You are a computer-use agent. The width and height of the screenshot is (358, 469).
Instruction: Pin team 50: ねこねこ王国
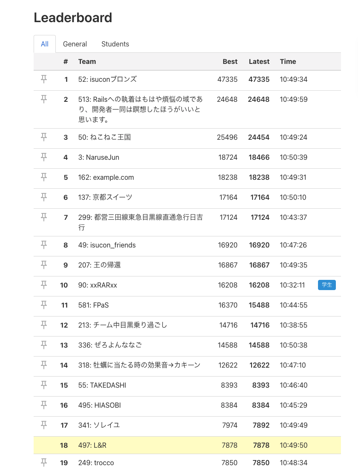pyautogui.click(x=44, y=137)
